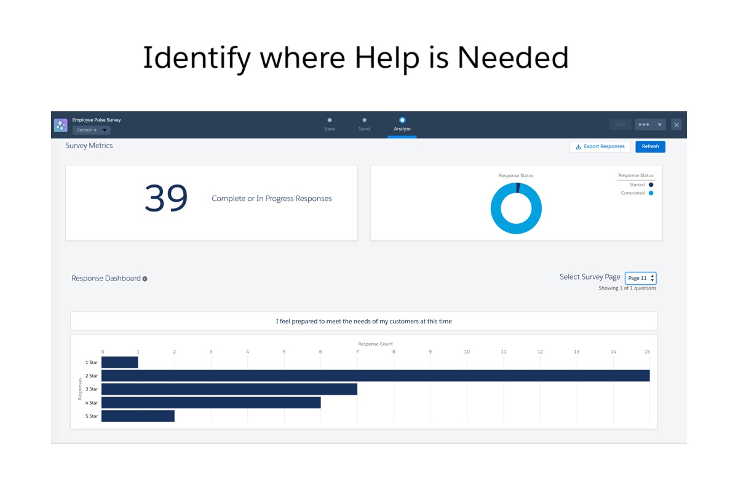The height and width of the screenshot is (495, 738).
Task: Click the question banner about meeting customer needs
Action: (364, 320)
